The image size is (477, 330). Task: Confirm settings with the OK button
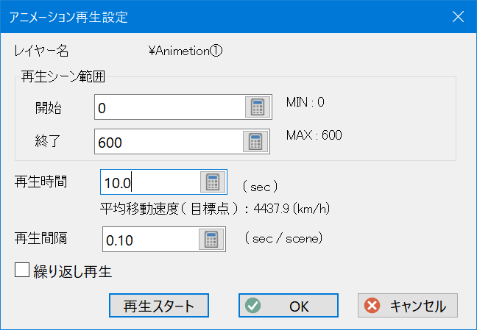289,306
